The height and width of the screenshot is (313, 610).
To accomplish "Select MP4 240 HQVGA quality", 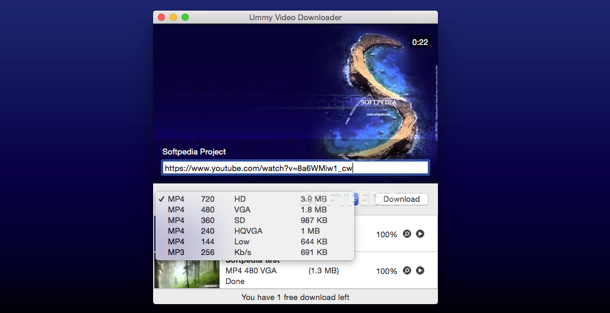I will tap(255, 231).
